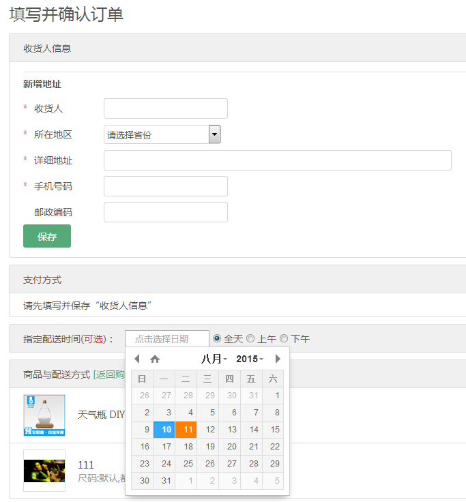Click the 点击选择日期 date input box
The height and width of the screenshot is (502, 466).
166,338
